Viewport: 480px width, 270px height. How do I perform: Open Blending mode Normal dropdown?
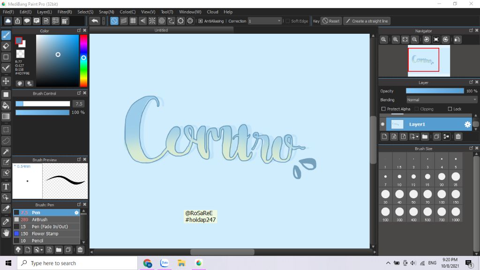coord(442,100)
